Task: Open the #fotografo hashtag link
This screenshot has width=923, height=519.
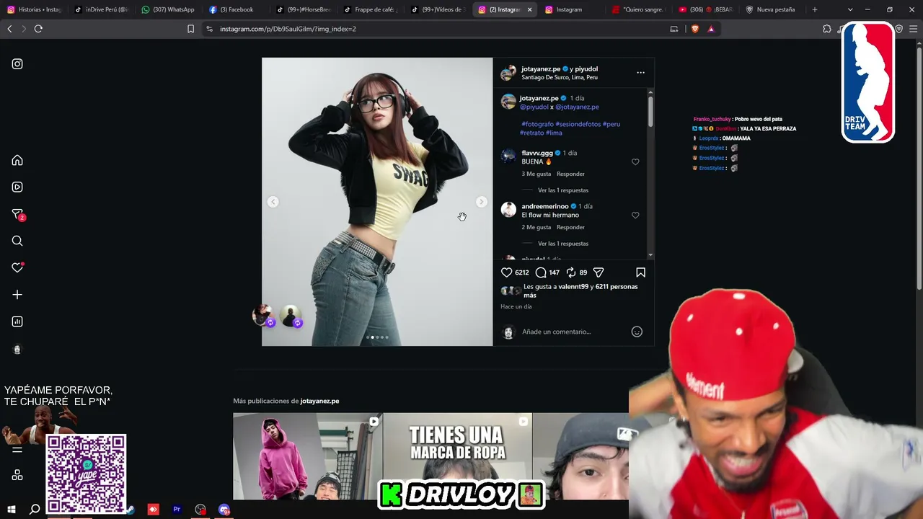Action: pos(538,124)
